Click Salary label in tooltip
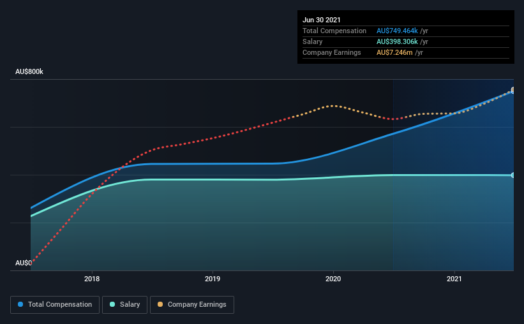 coord(313,41)
